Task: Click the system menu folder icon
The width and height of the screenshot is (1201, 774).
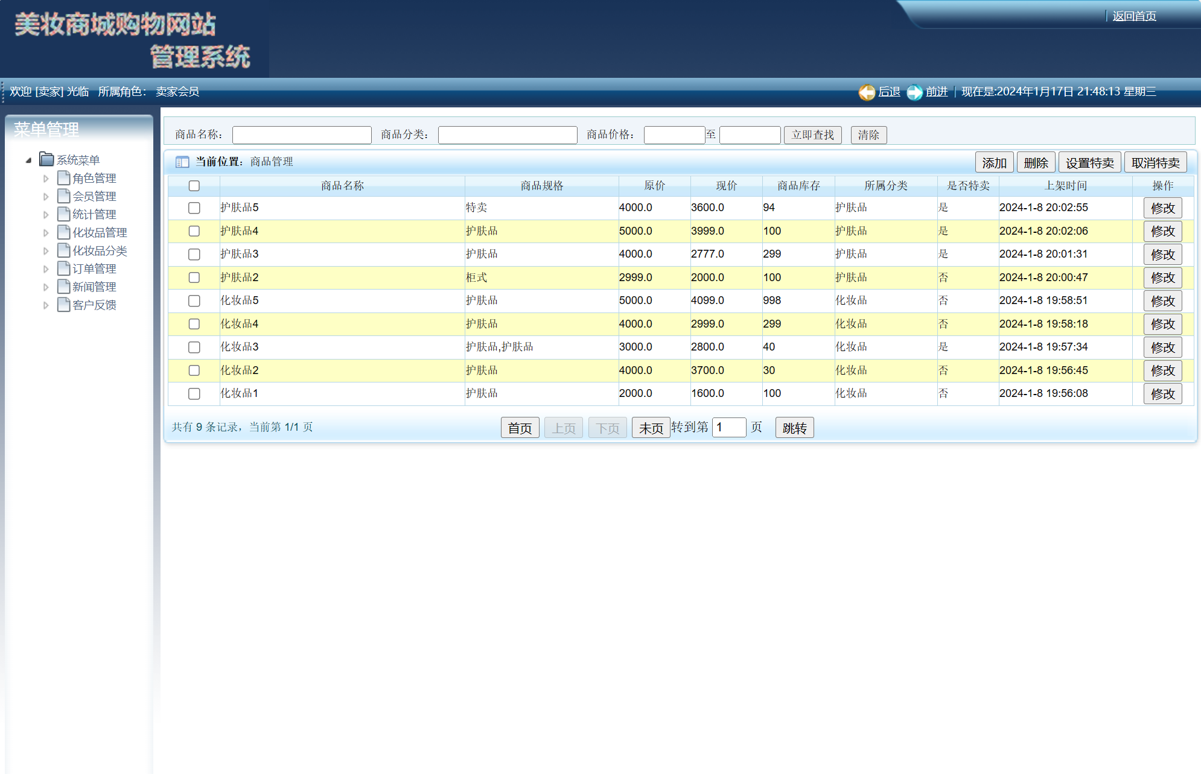Action: tap(46, 159)
